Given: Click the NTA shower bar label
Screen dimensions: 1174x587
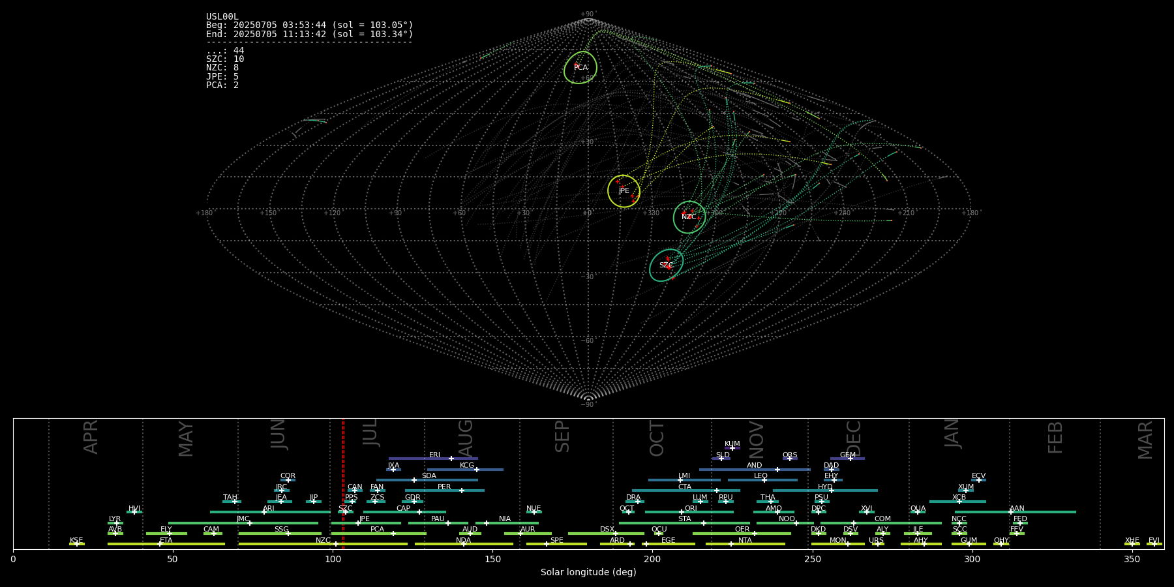Looking at the screenshot, I should 745,541.
